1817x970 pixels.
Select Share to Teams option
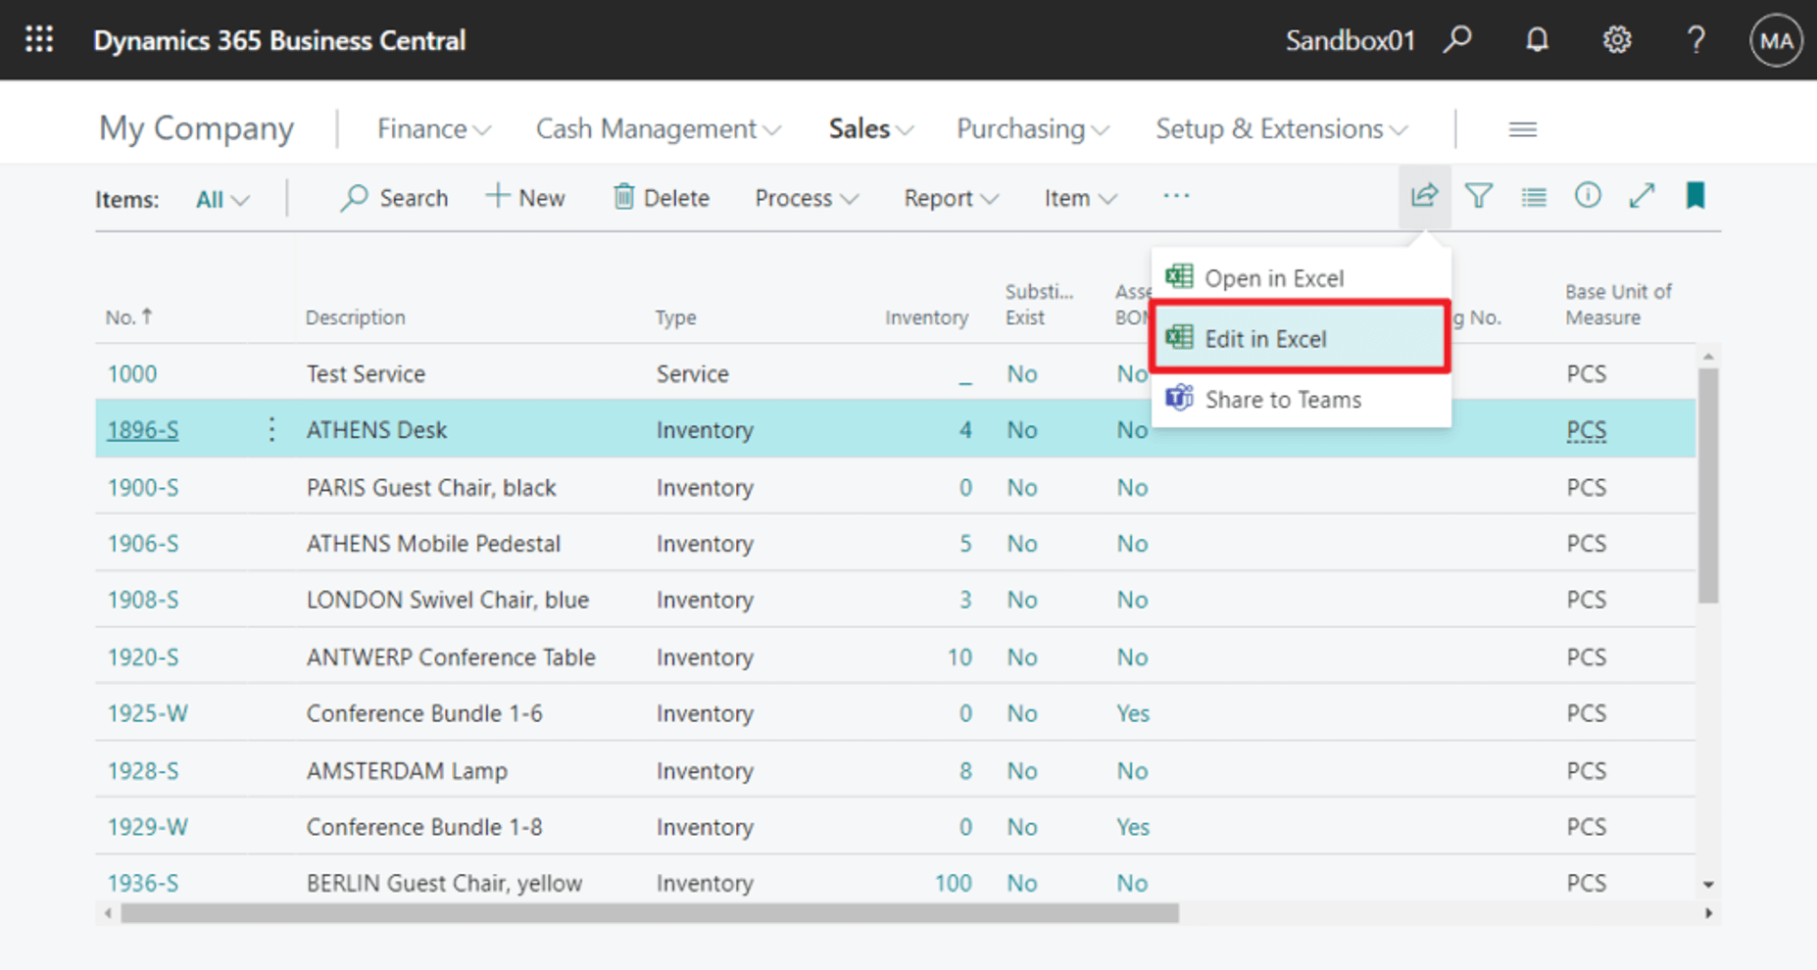(1282, 400)
